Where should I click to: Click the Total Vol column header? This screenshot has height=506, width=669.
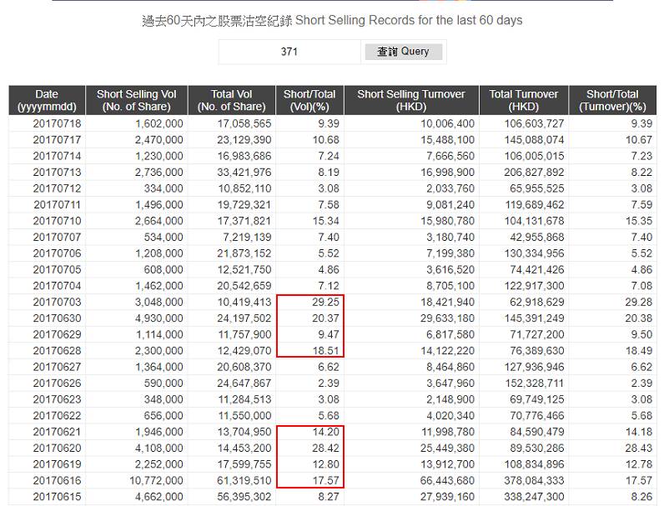click(231, 100)
